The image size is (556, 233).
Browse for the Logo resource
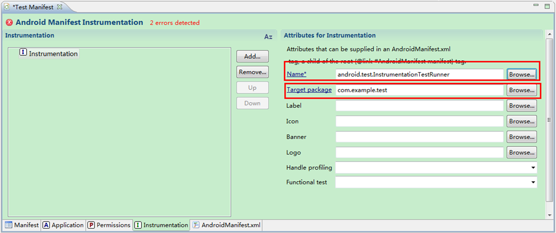point(522,152)
